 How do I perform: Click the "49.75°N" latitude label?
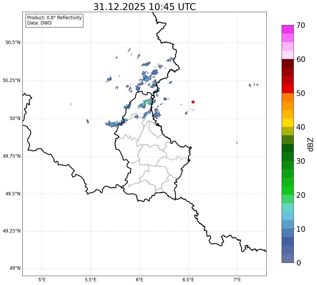[x=12, y=156]
